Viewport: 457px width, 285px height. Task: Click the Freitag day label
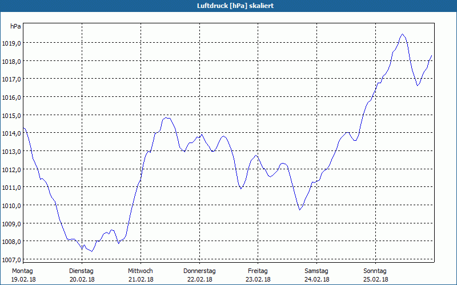coord(258,271)
